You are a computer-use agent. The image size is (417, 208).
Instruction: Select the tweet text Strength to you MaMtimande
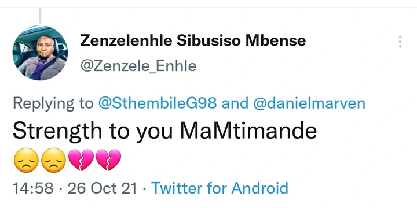tap(164, 132)
